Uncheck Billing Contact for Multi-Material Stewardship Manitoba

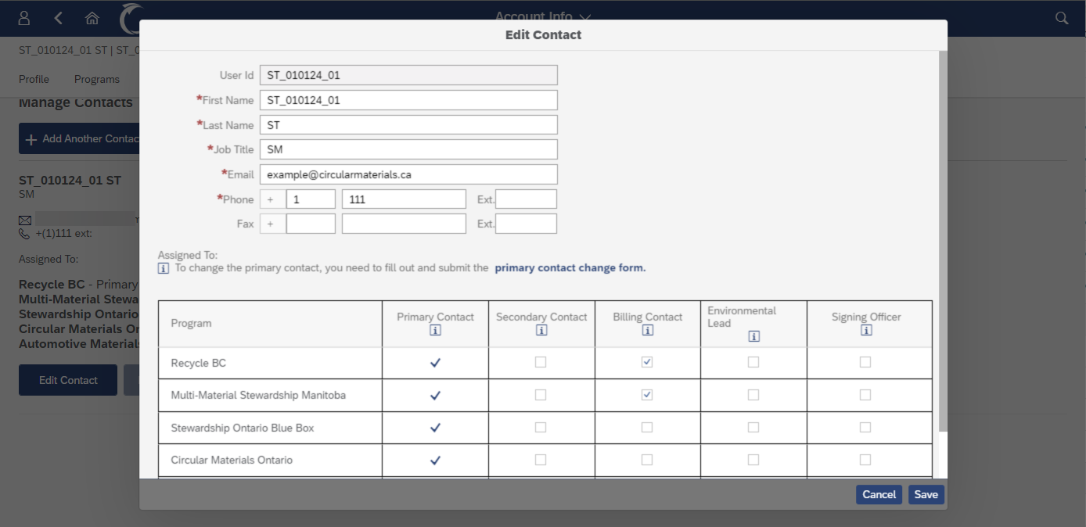[647, 395]
